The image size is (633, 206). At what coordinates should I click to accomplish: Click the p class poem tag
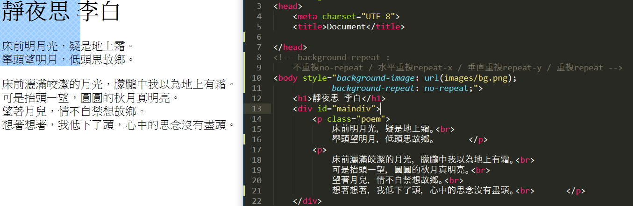click(351, 119)
